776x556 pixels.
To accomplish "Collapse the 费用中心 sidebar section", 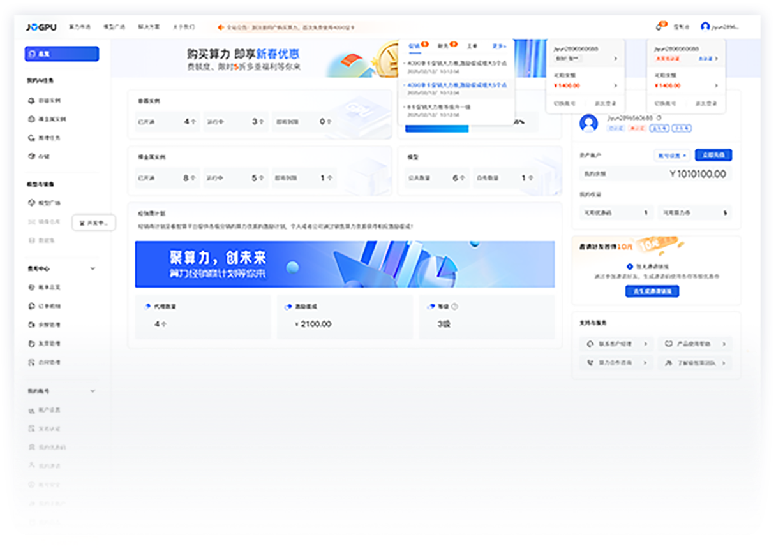I will (93, 268).
